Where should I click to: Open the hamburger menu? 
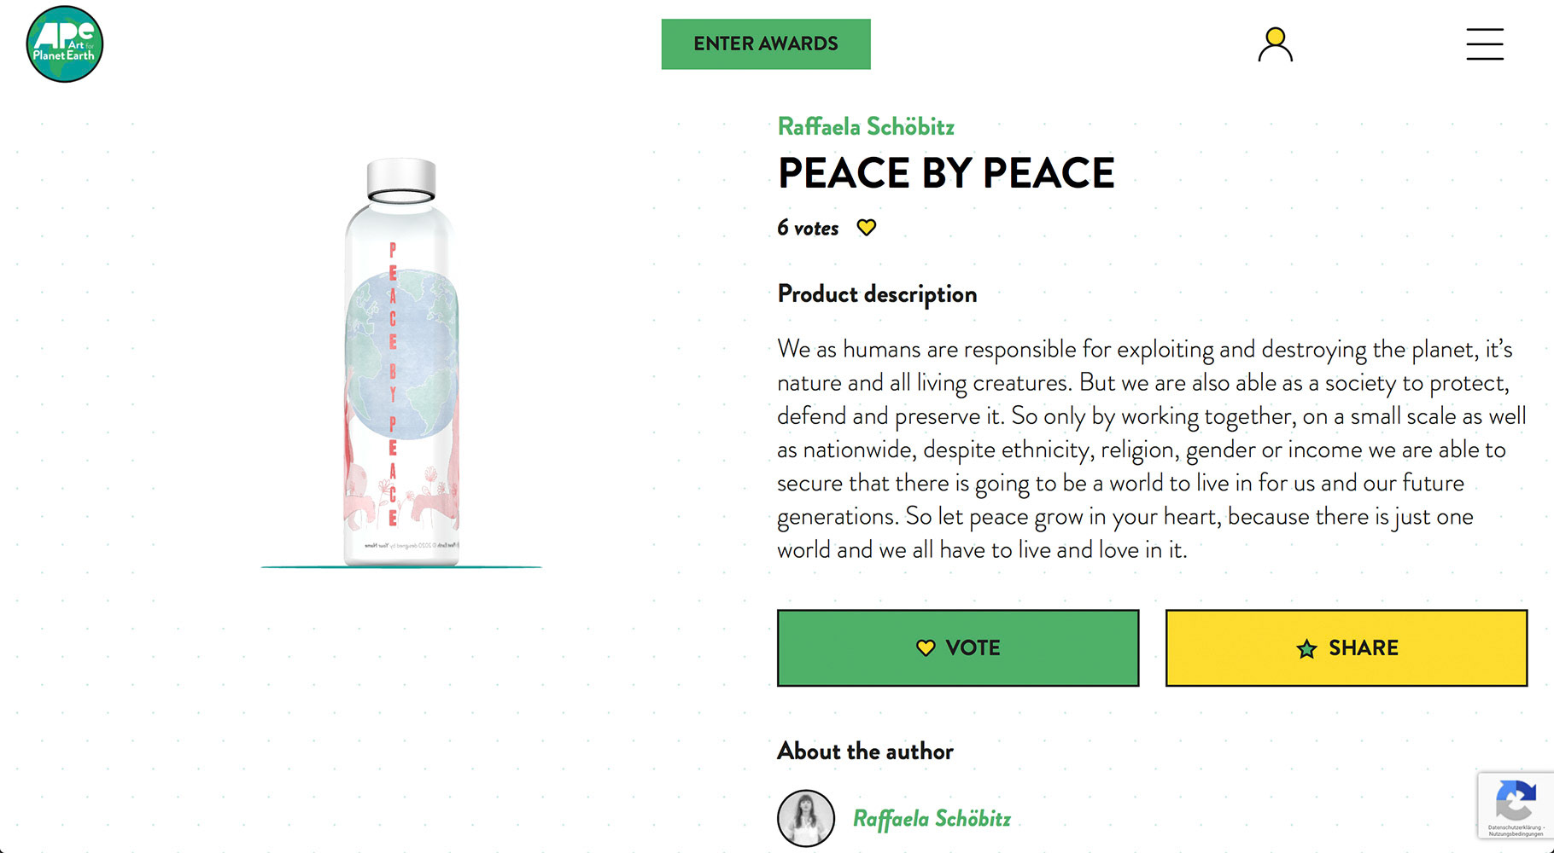1485,44
